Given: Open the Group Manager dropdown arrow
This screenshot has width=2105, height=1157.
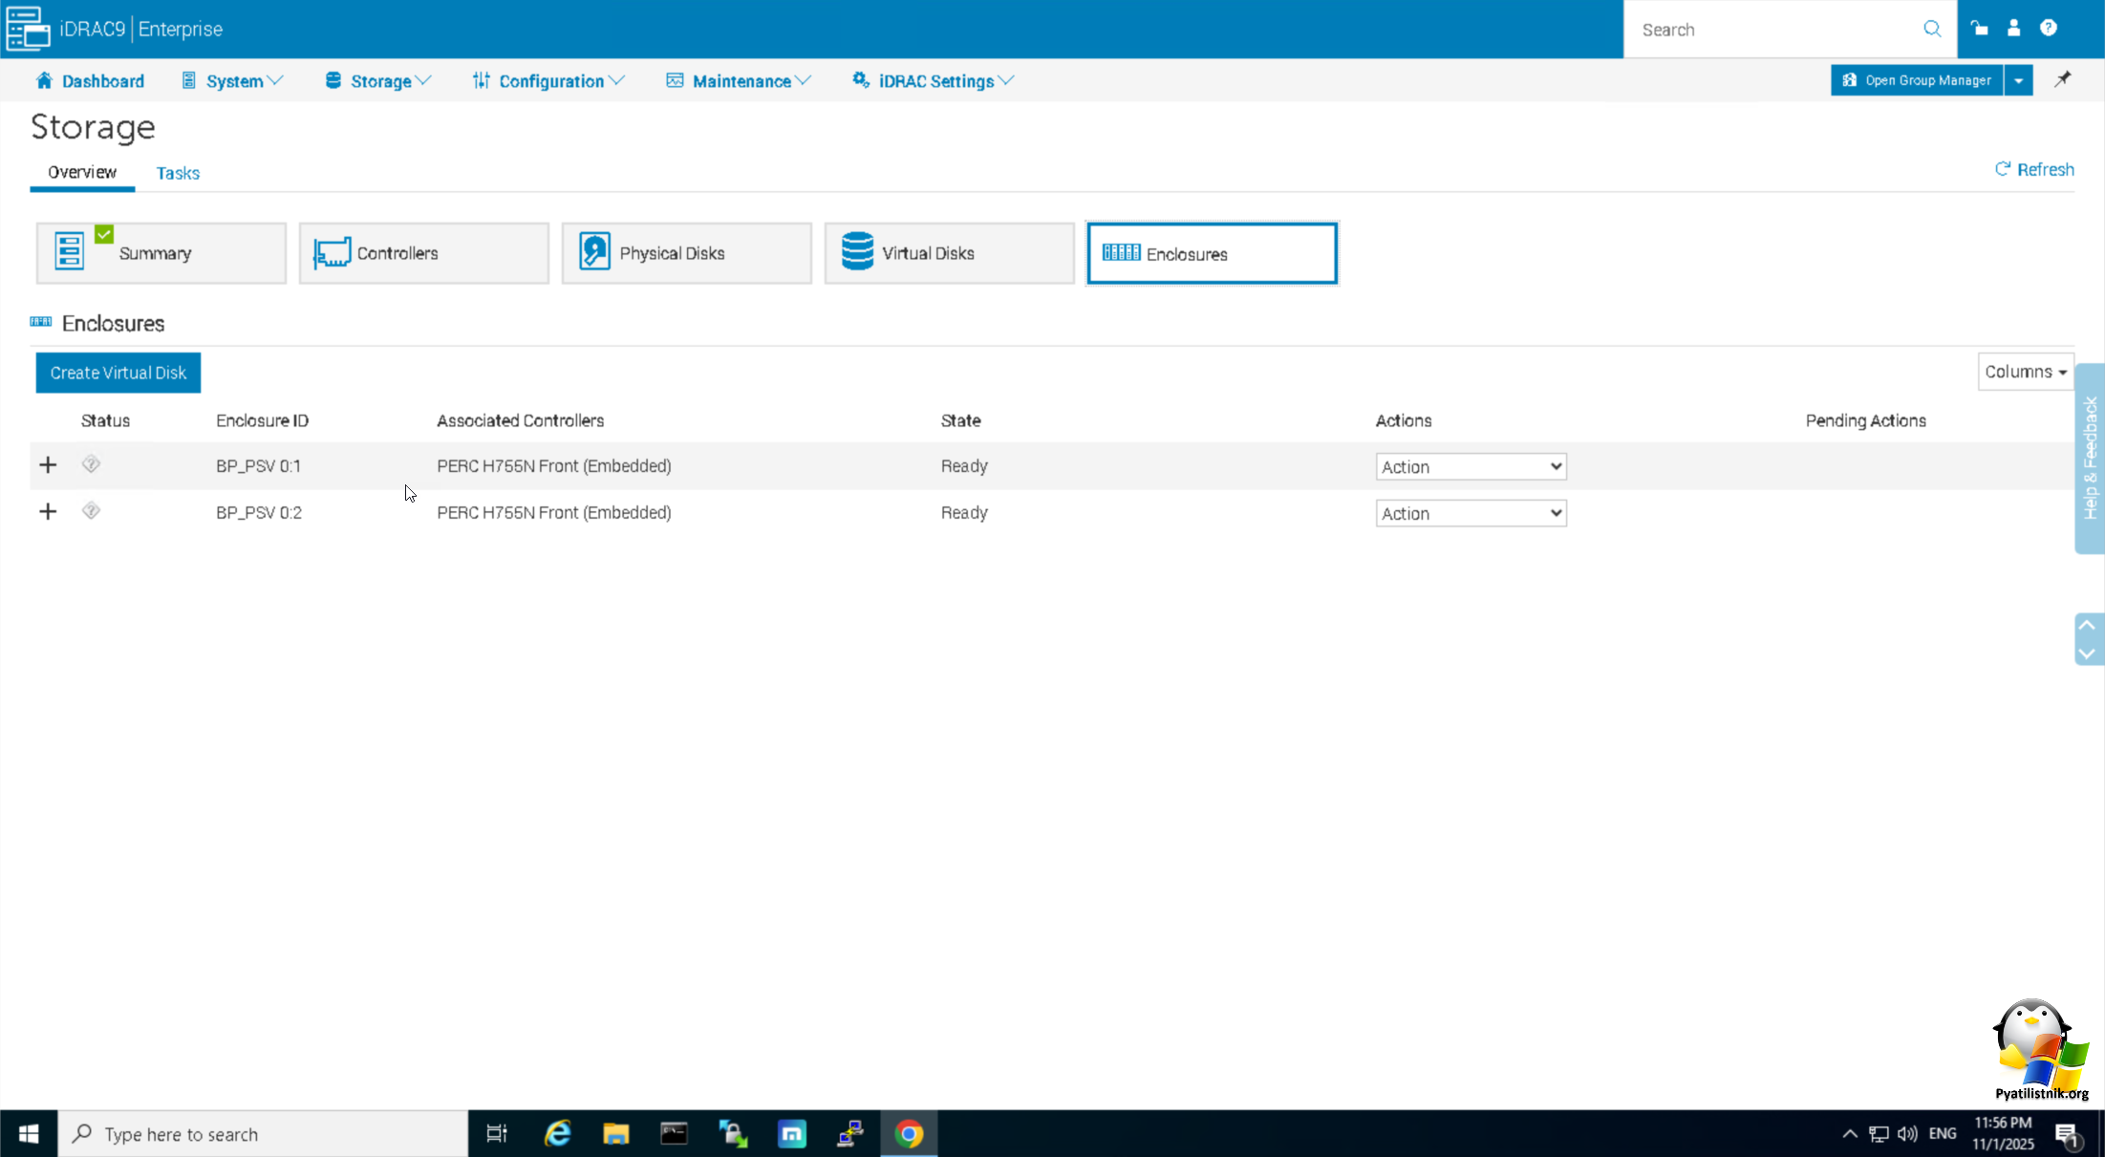Looking at the screenshot, I should coord(2018,80).
